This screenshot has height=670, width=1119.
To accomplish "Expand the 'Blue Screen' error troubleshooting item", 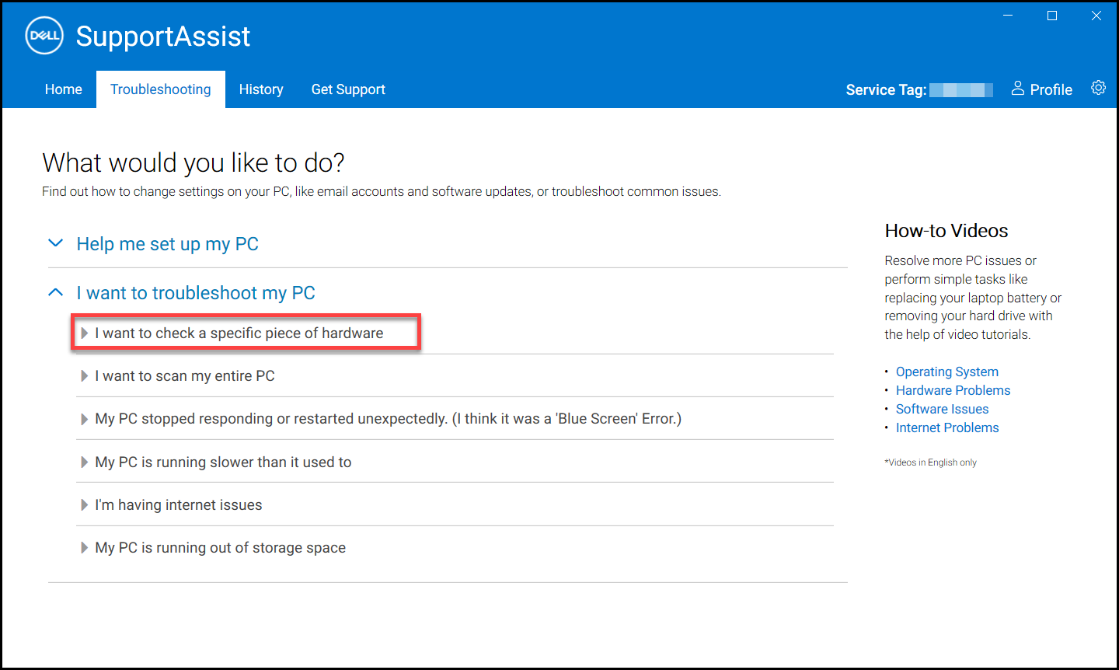I will click(x=389, y=418).
